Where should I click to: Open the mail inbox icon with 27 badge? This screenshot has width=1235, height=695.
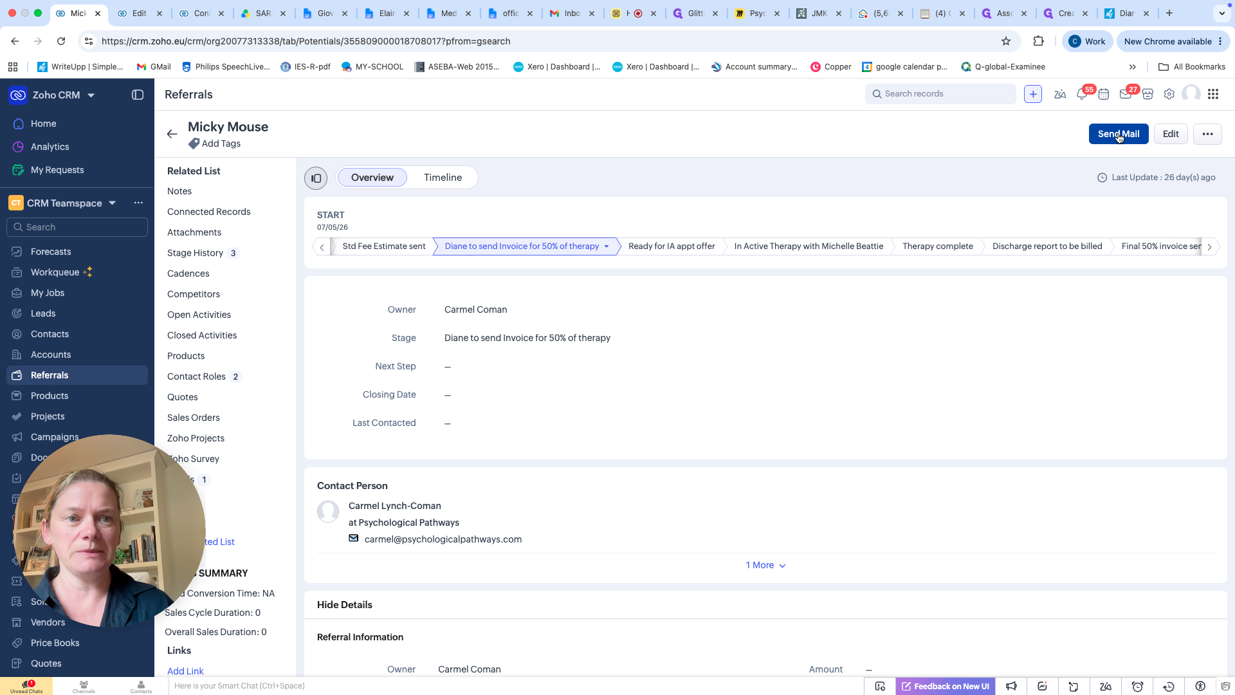[1126, 95]
